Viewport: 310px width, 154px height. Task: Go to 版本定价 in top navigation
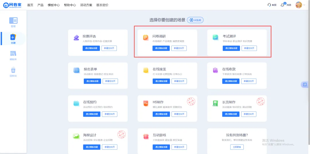[x=102, y=5]
